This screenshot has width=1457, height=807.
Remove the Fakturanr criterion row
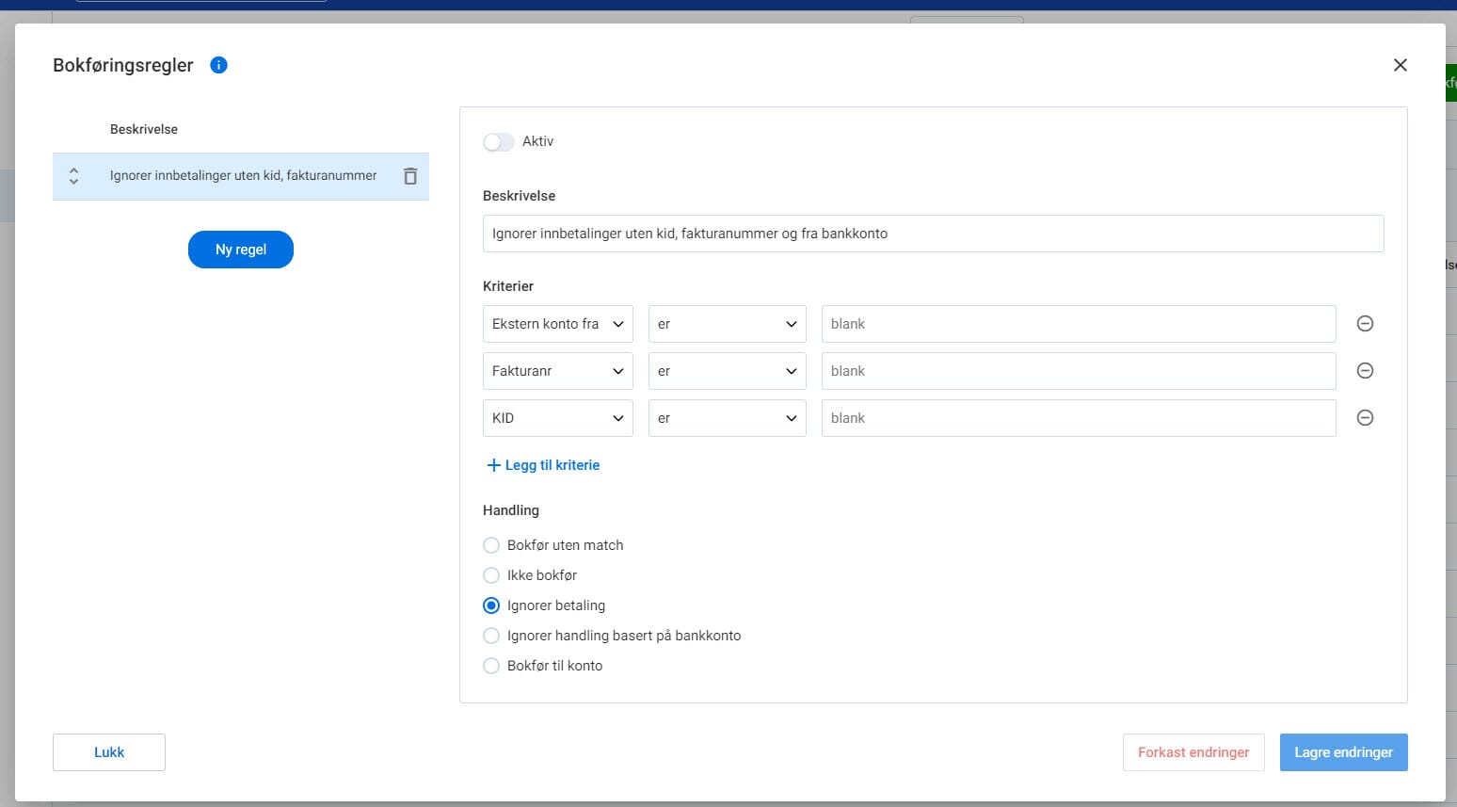click(x=1365, y=371)
